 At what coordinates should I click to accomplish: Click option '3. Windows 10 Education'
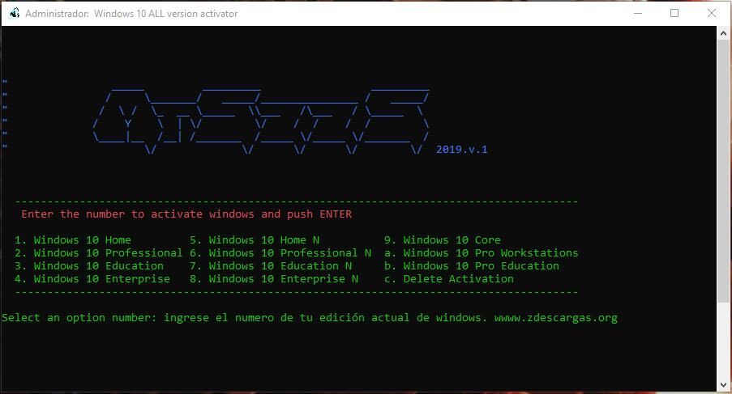point(89,266)
